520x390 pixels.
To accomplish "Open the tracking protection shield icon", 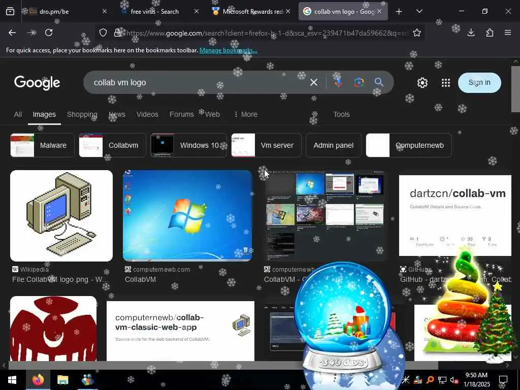I will (103, 32).
